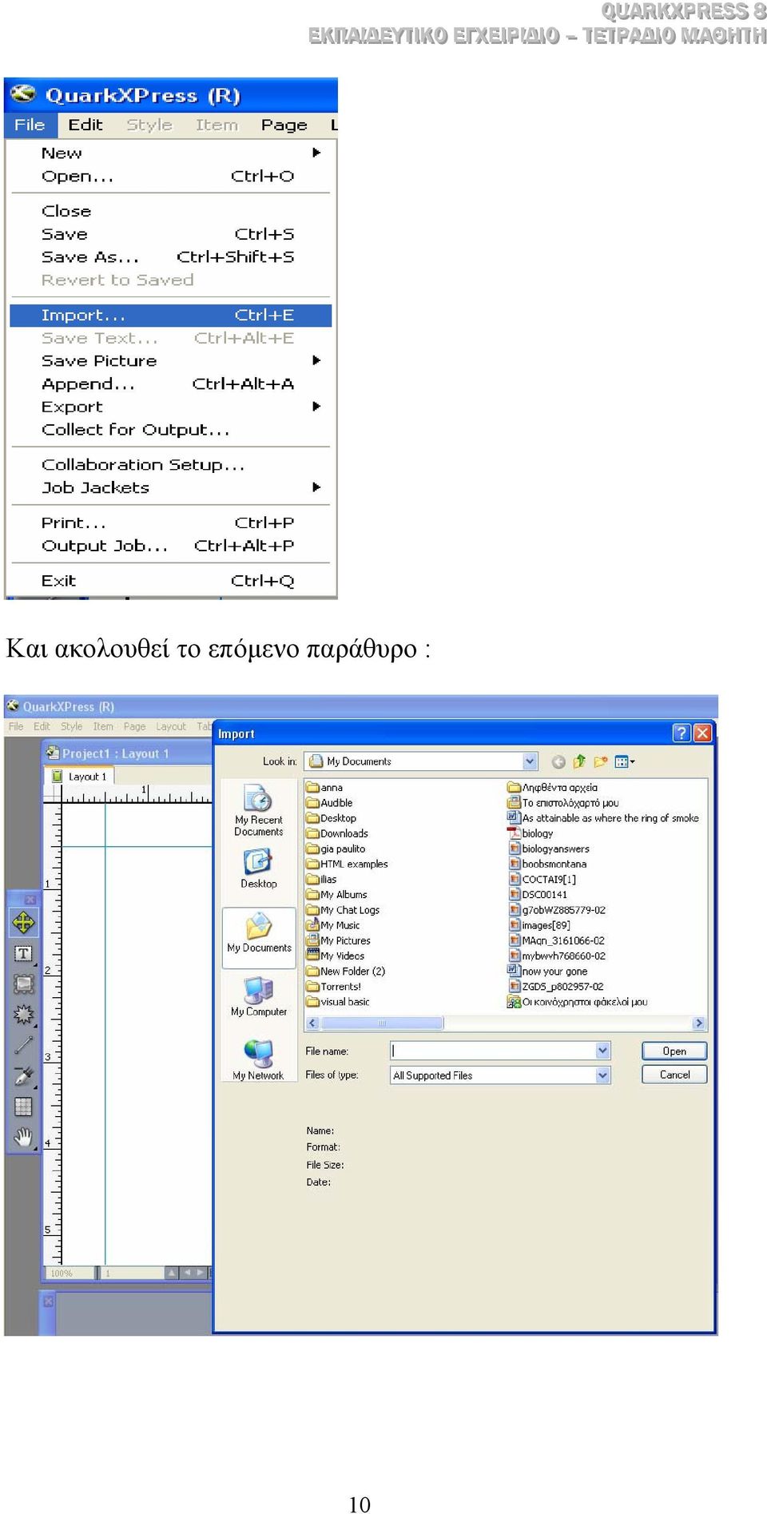Select the biology PDF file
This screenshot has width=767, height=1514.
[x=531, y=834]
